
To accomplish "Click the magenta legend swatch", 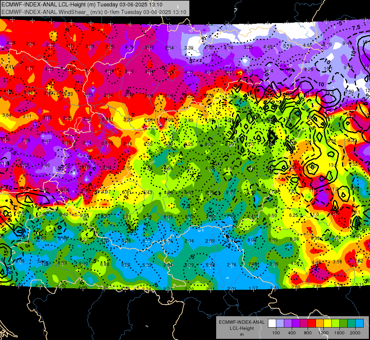I will point(304,323).
